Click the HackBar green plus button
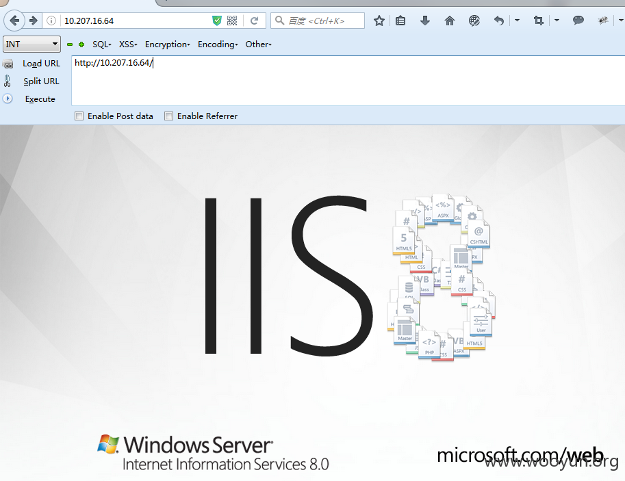Viewport: 625px width, 481px height. (81, 44)
